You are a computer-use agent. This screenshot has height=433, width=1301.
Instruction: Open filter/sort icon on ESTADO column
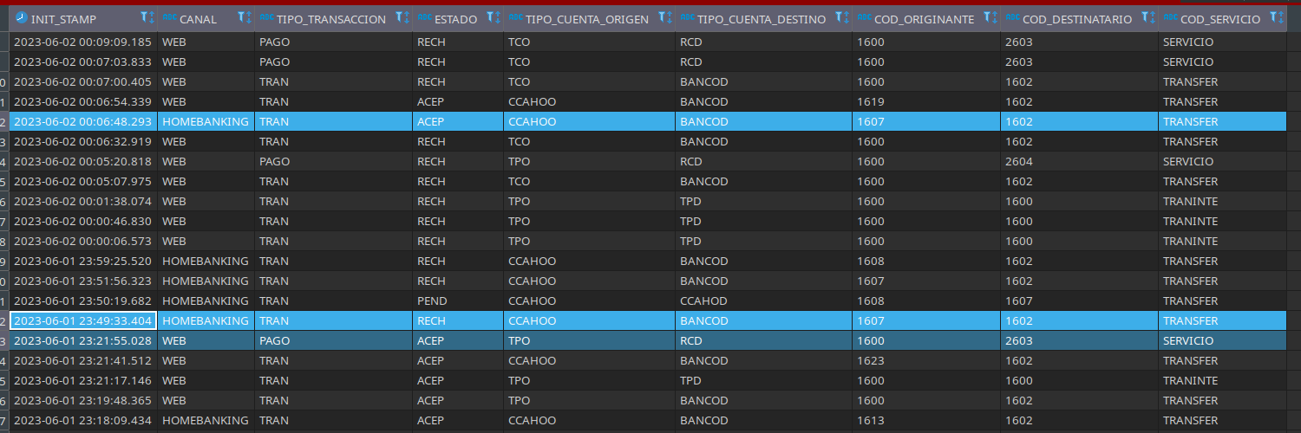(x=493, y=18)
